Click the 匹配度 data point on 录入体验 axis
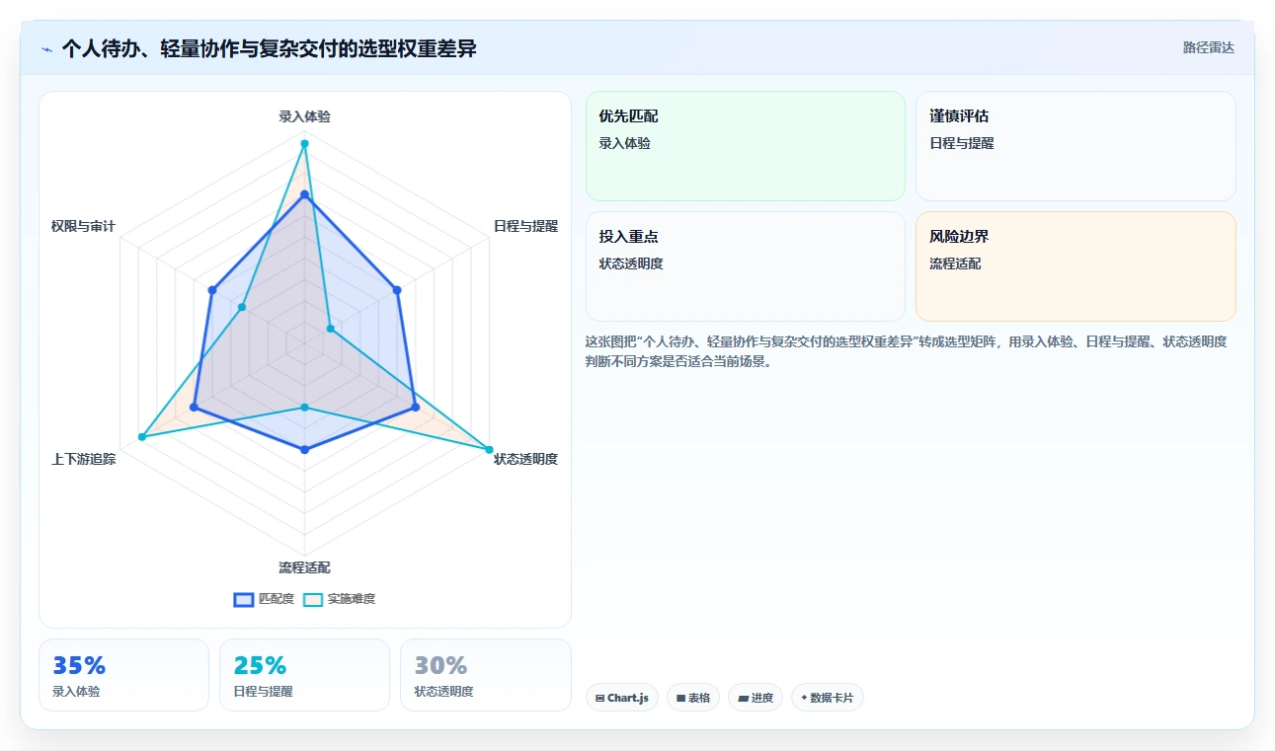The height and width of the screenshot is (751, 1275). pos(304,194)
